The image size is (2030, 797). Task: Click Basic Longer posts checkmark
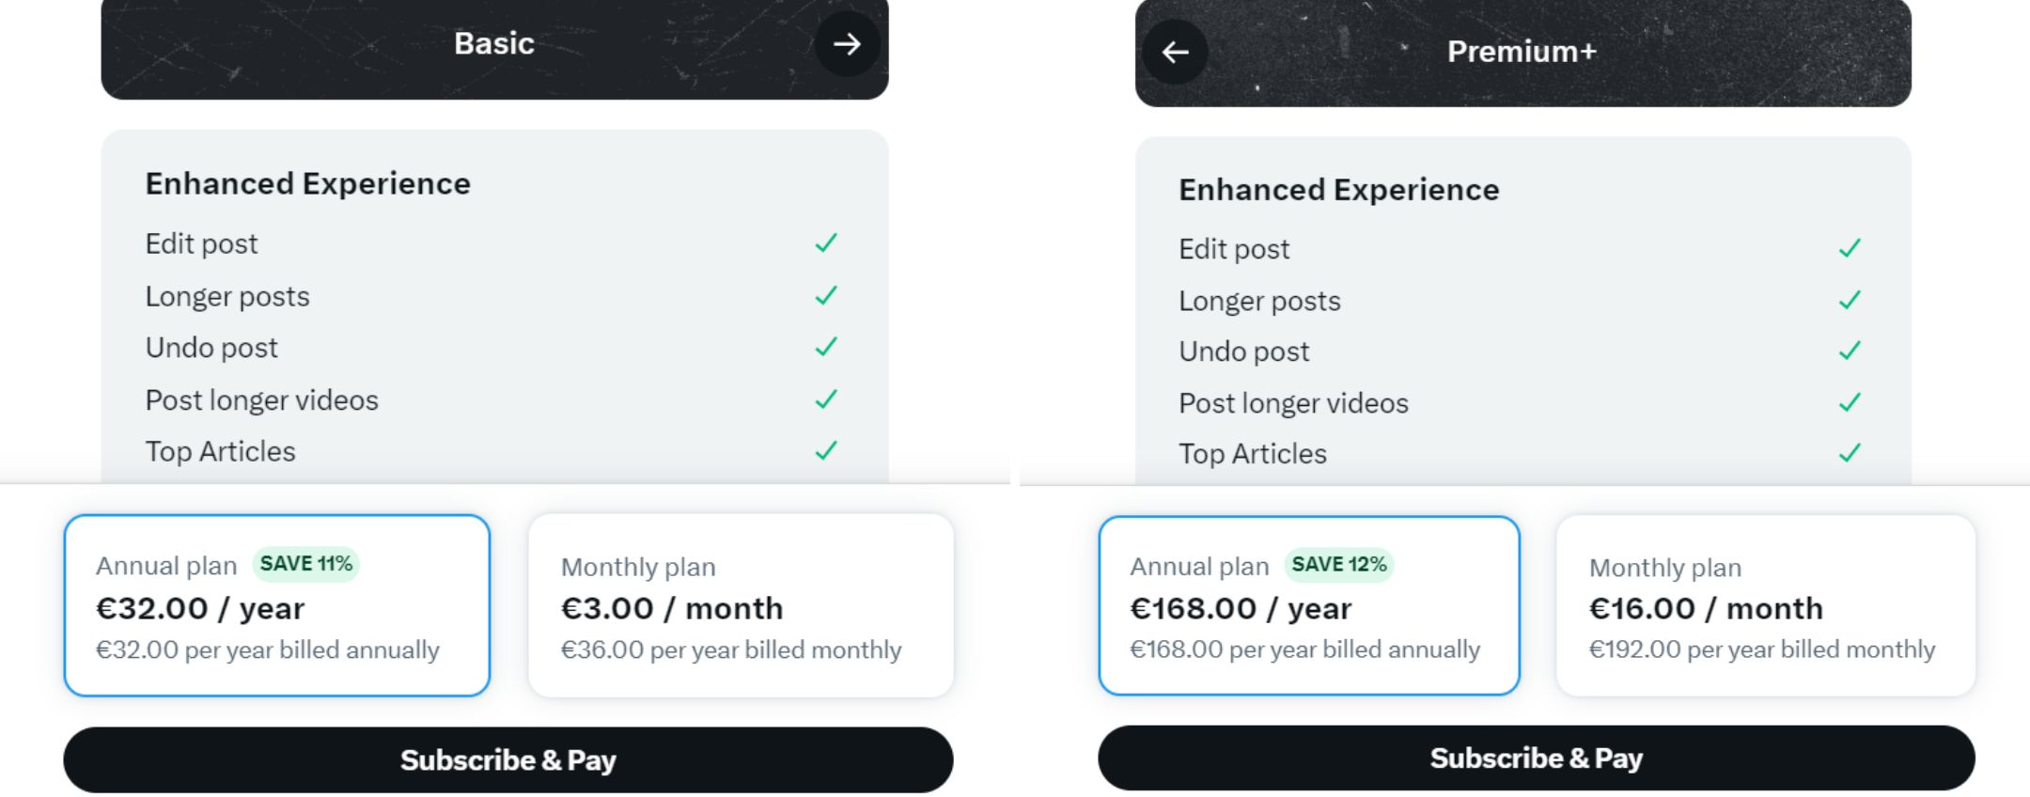(826, 296)
